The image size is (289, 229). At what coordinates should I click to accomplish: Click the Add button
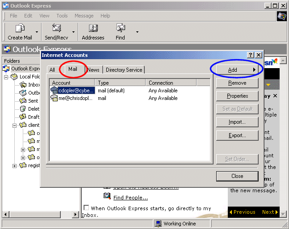[x=237, y=70]
